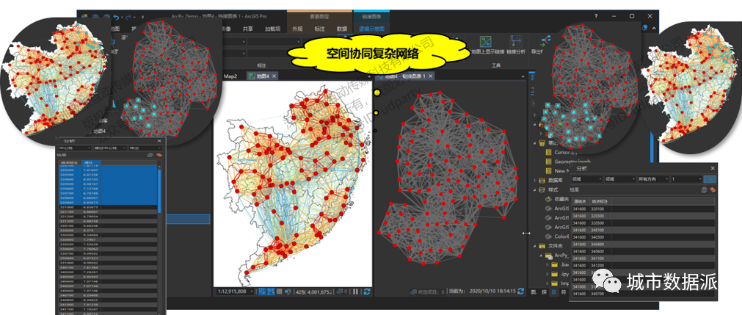Open the second 邻域 dropdown in right analysis panel

pos(619,179)
